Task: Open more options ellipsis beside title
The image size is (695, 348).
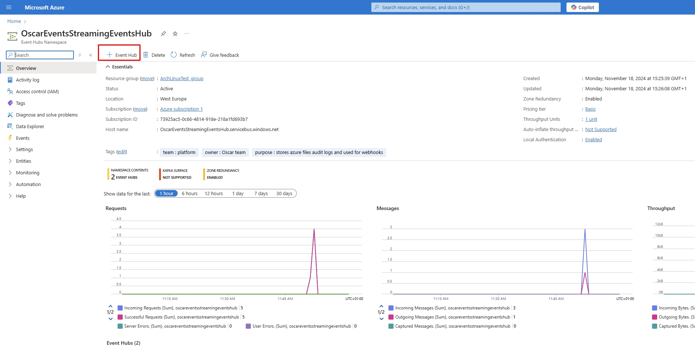Action: pyautogui.click(x=187, y=33)
